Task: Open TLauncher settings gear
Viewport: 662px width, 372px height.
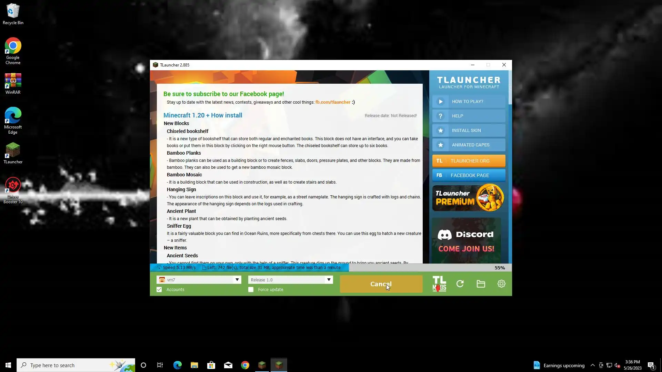Action: 501,284
